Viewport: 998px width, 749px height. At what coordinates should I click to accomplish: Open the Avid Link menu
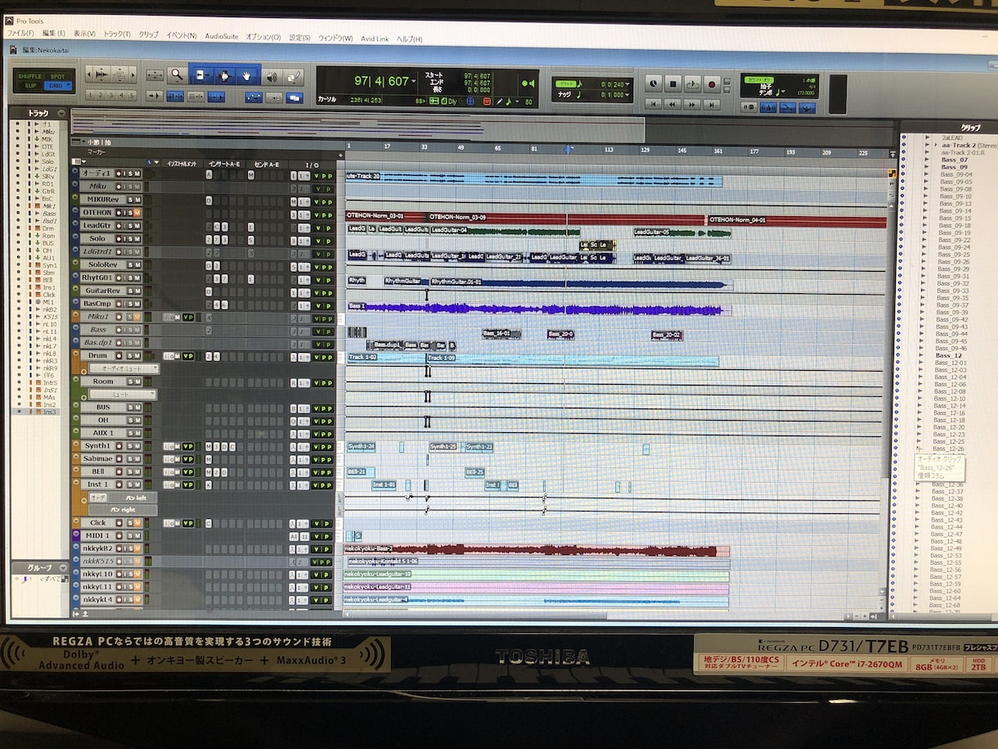(x=375, y=38)
